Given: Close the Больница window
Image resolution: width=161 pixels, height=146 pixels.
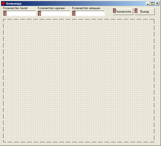Looking at the screenshot, I should [x=157, y=4].
